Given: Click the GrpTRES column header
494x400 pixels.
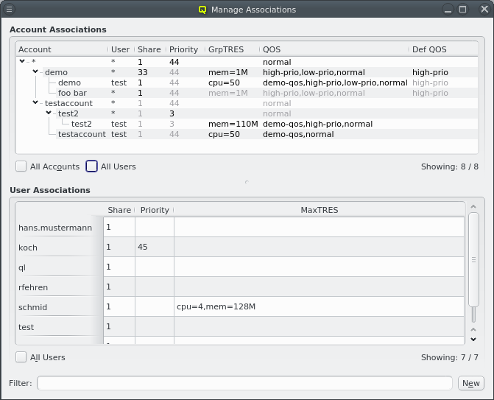Looking at the screenshot, I should (x=232, y=49).
